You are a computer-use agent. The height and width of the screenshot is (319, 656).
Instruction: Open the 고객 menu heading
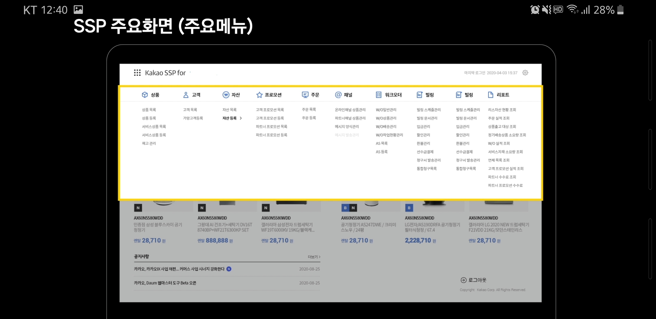196,95
